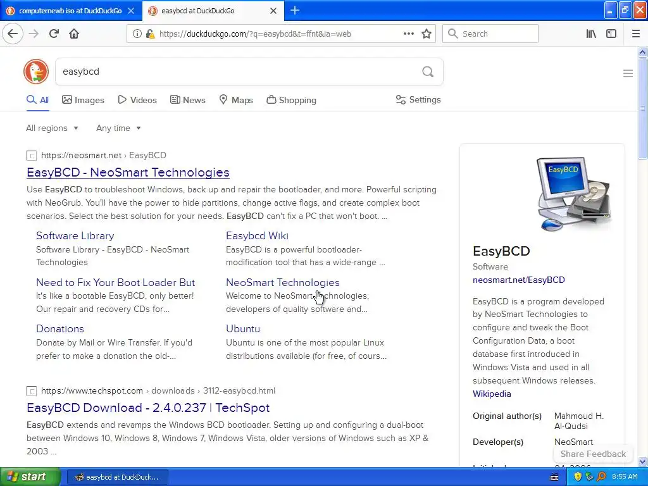Switch to Videos results
This screenshot has width=648, height=486.
[137, 100]
